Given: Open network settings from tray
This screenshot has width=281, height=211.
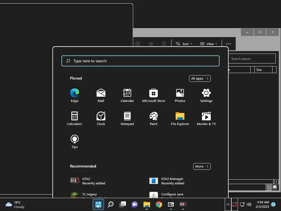Looking at the screenshot, I should pyautogui.click(x=242, y=204).
